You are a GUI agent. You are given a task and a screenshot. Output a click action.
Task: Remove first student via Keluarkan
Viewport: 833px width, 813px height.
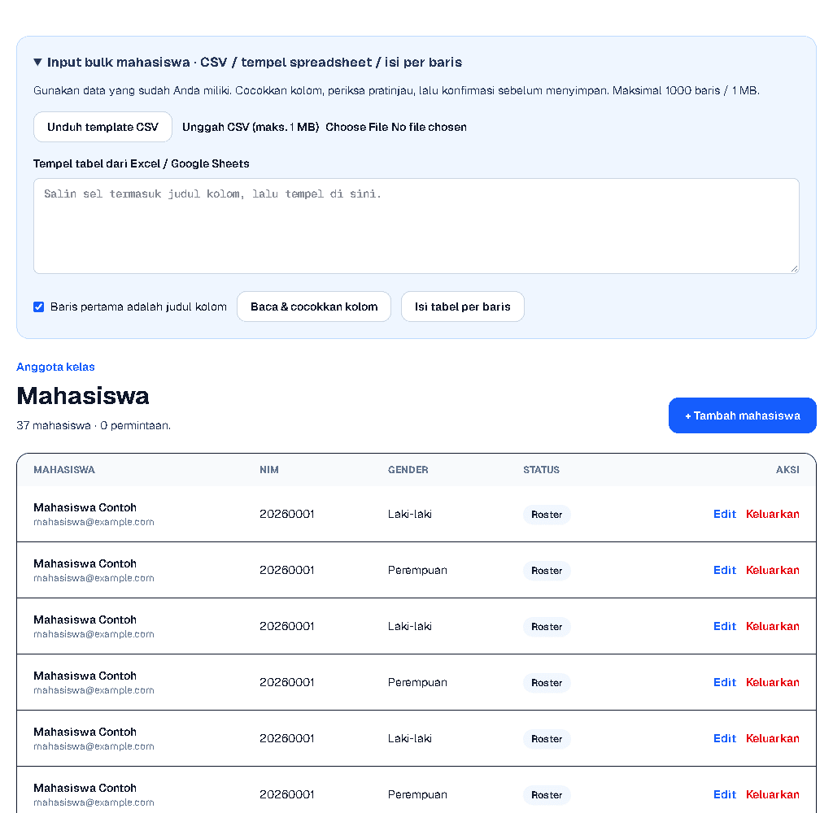(x=773, y=514)
